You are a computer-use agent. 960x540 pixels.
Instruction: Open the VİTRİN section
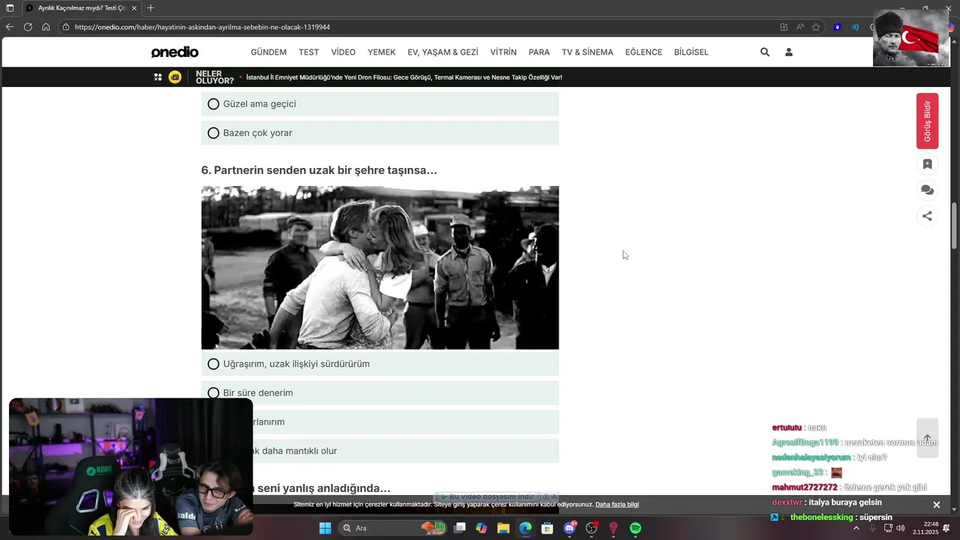pos(503,52)
